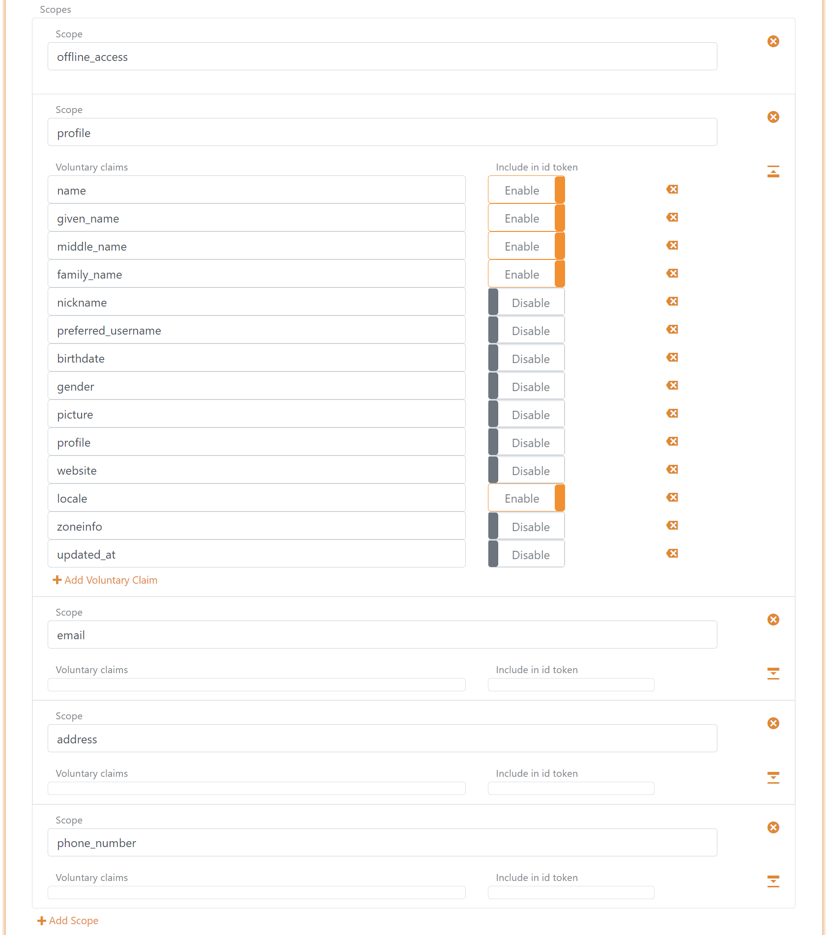Image resolution: width=826 pixels, height=935 pixels.
Task: Click Add Scope link
Action: coord(68,921)
